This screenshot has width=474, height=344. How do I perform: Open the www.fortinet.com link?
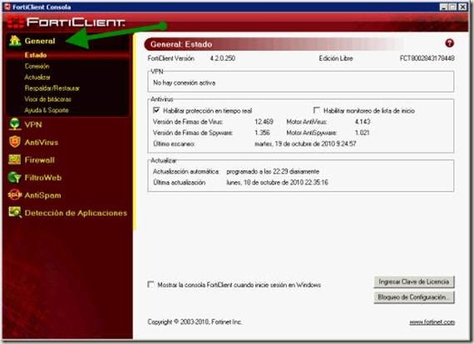pyautogui.click(x=432, y=322)
